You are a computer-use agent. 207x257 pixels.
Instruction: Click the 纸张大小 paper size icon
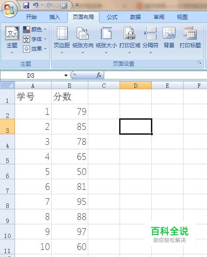106,33
